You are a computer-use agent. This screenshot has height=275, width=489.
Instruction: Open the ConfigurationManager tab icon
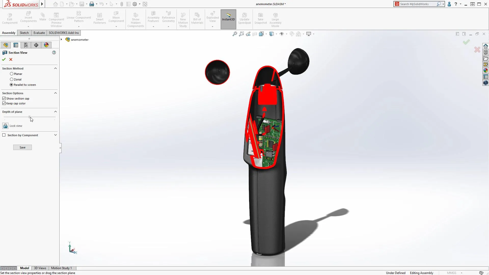pos(26,45)
